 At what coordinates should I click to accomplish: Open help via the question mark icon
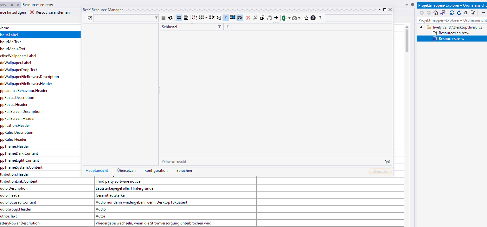[320, 18]
